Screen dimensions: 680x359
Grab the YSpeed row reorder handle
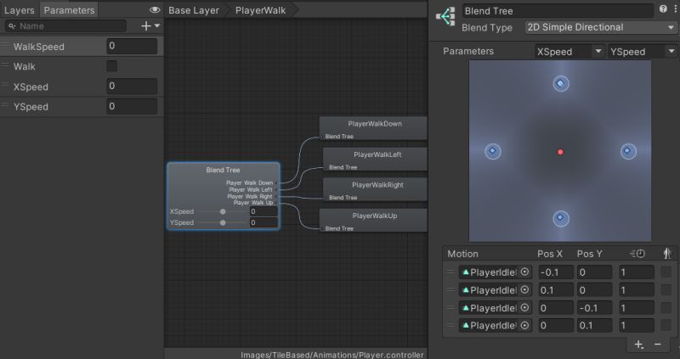click(5, 104)
